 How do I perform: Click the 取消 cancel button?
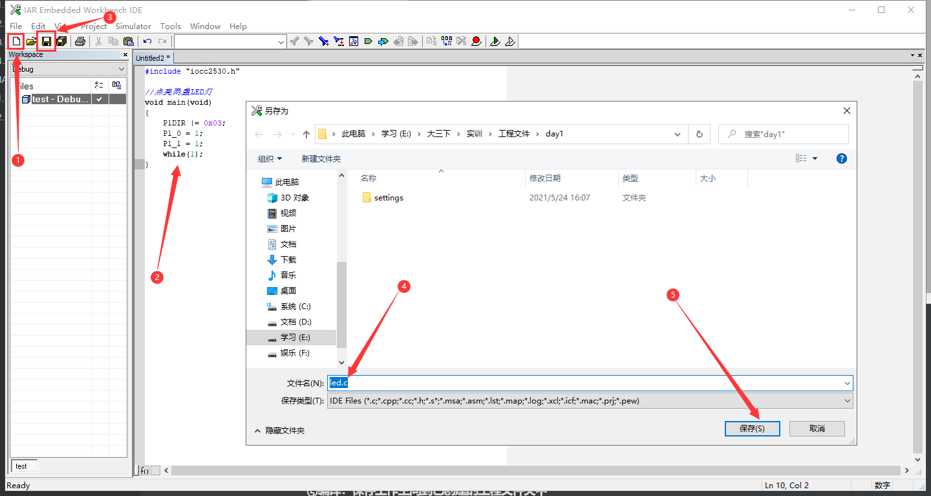[x=817, y=429]
